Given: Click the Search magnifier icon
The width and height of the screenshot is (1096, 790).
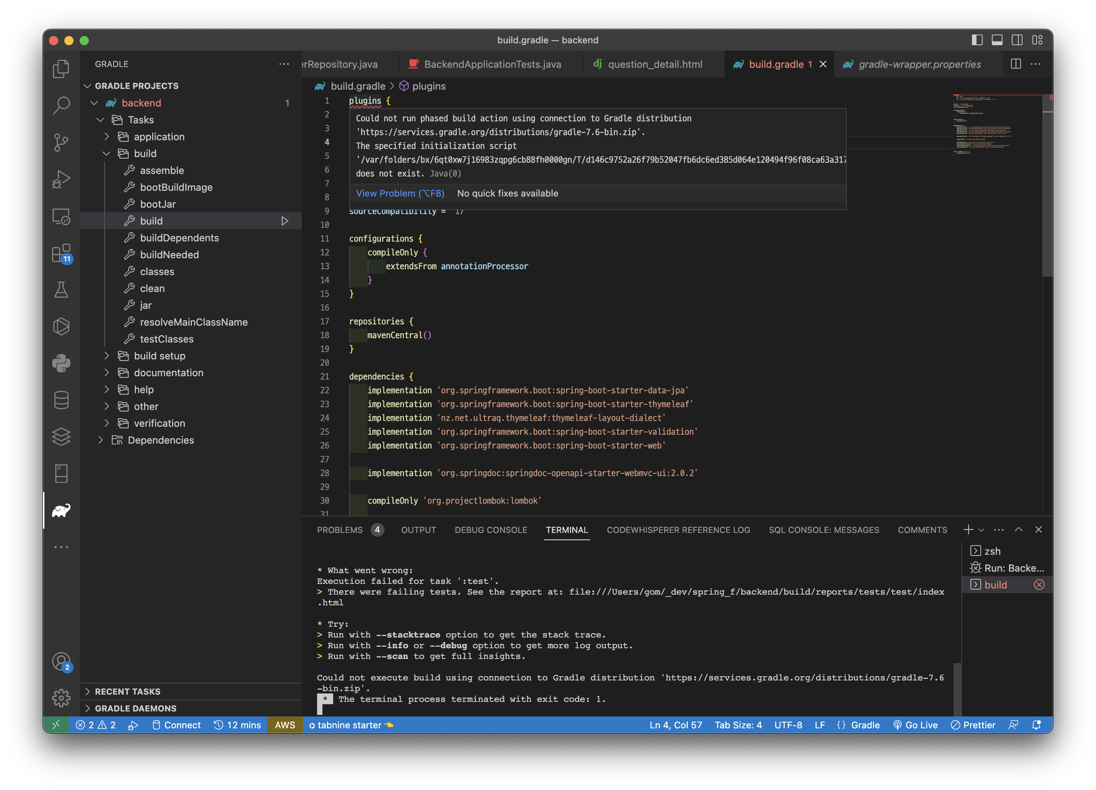Looking at the screenshot, I should [x=61, y=105].
